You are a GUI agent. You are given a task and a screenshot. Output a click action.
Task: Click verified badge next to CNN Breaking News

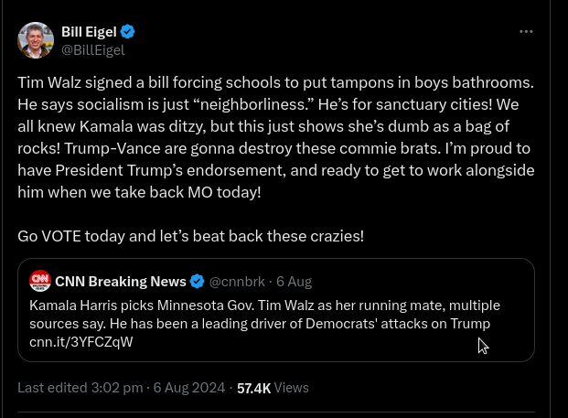(x=197, y=281)
